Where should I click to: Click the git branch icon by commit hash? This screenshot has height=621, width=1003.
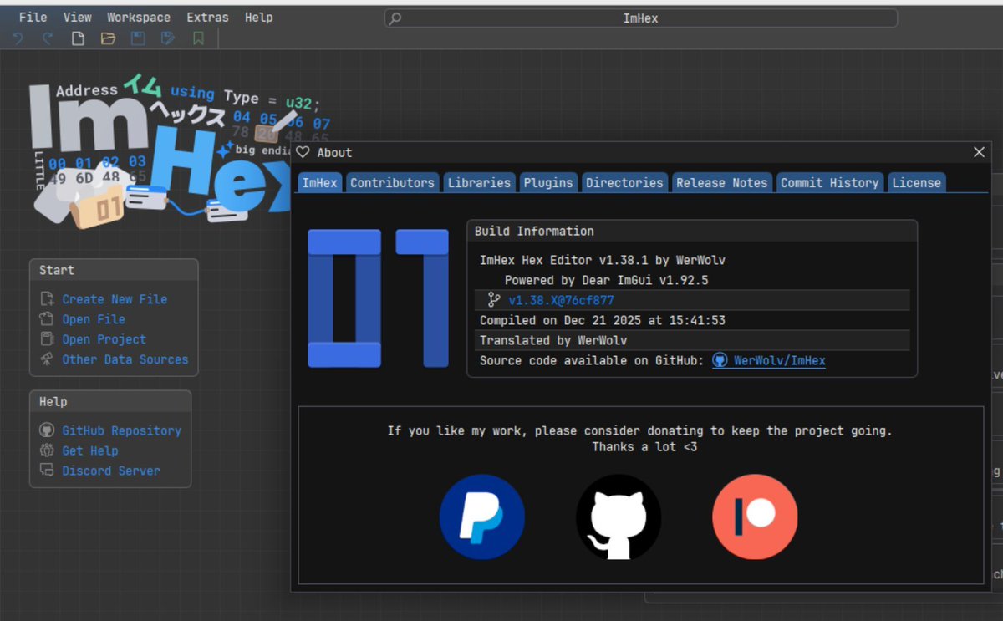click(494, 300)
